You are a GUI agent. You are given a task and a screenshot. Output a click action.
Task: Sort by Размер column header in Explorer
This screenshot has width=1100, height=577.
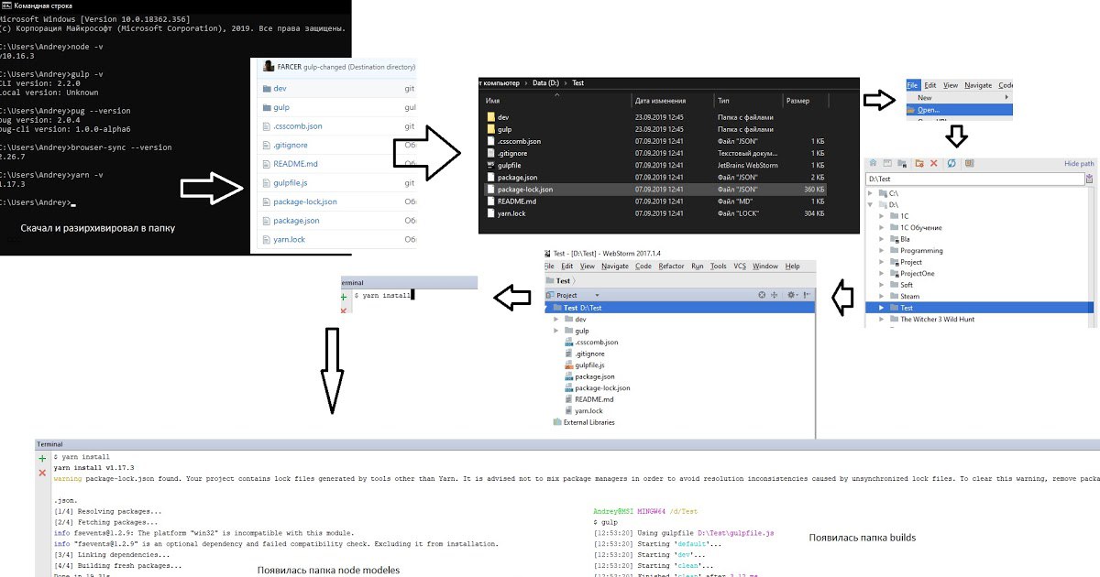[x=797, y=100]
